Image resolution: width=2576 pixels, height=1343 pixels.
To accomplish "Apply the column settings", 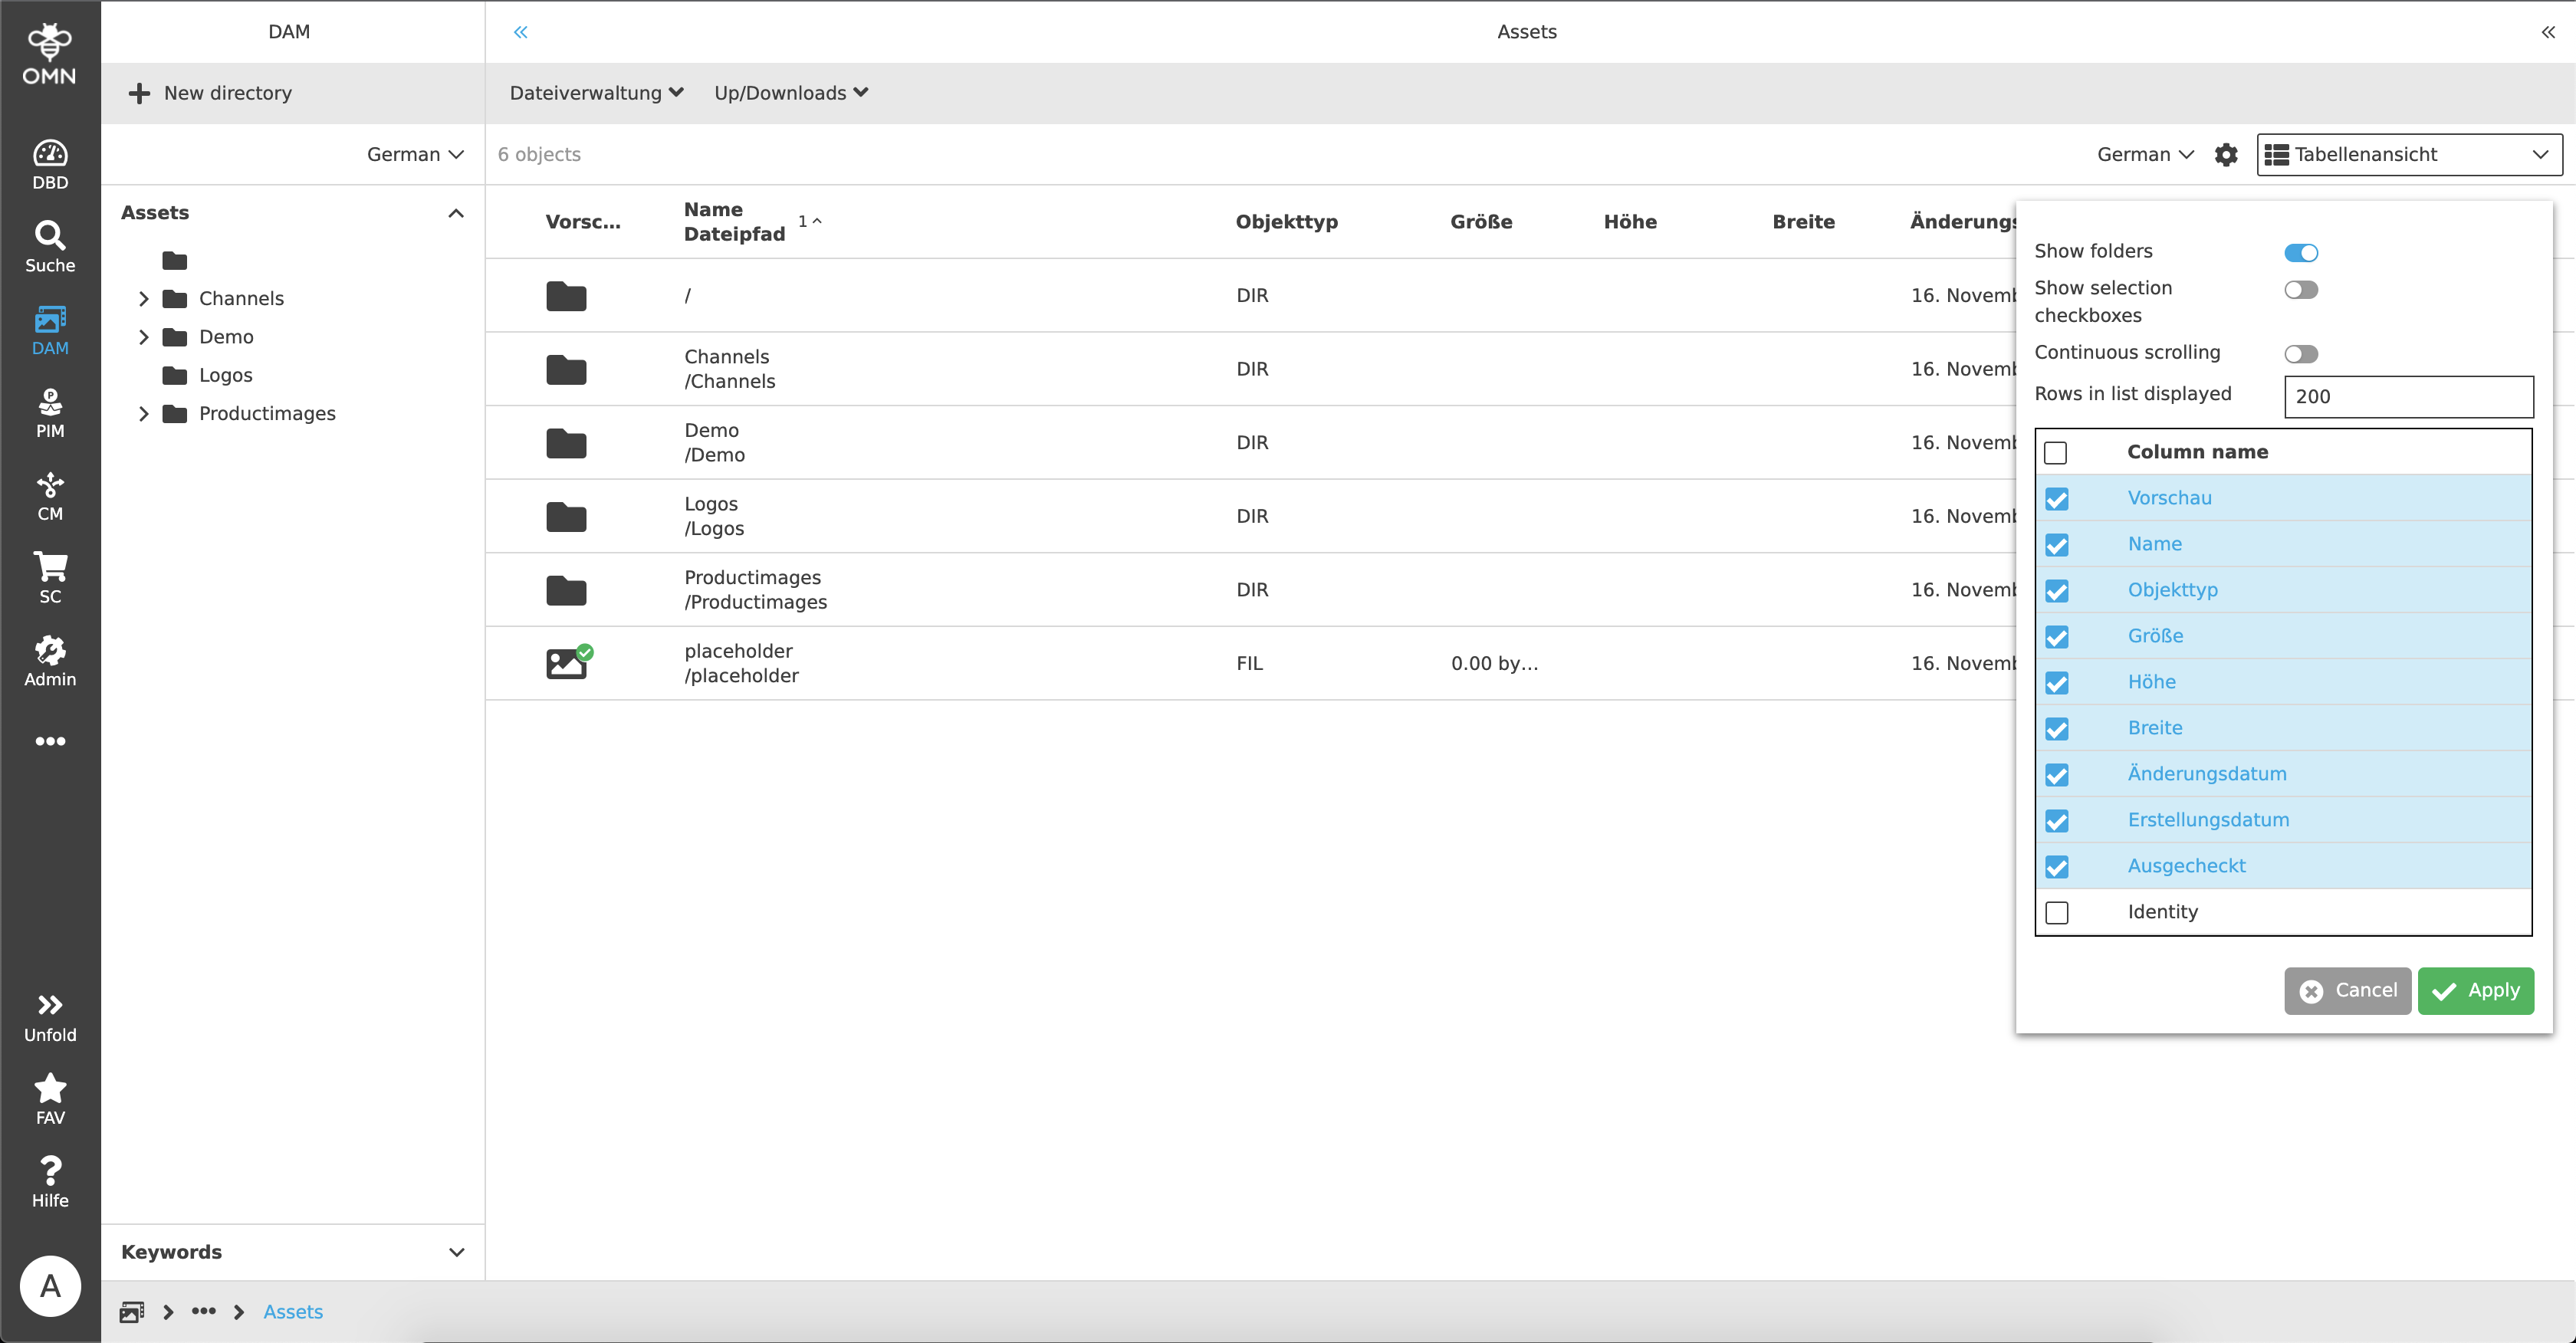I will tap(2475, 990).
